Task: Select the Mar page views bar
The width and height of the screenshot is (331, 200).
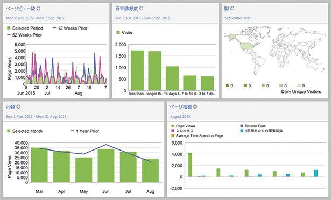Action: [39, 165]
